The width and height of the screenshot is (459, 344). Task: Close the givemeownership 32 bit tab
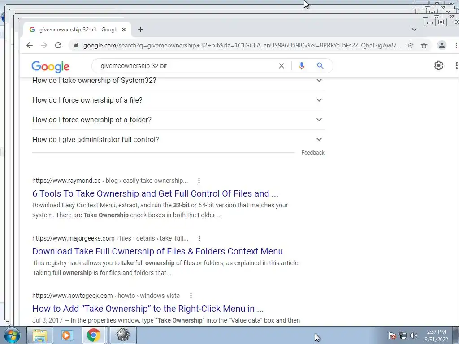pos(124,30)
